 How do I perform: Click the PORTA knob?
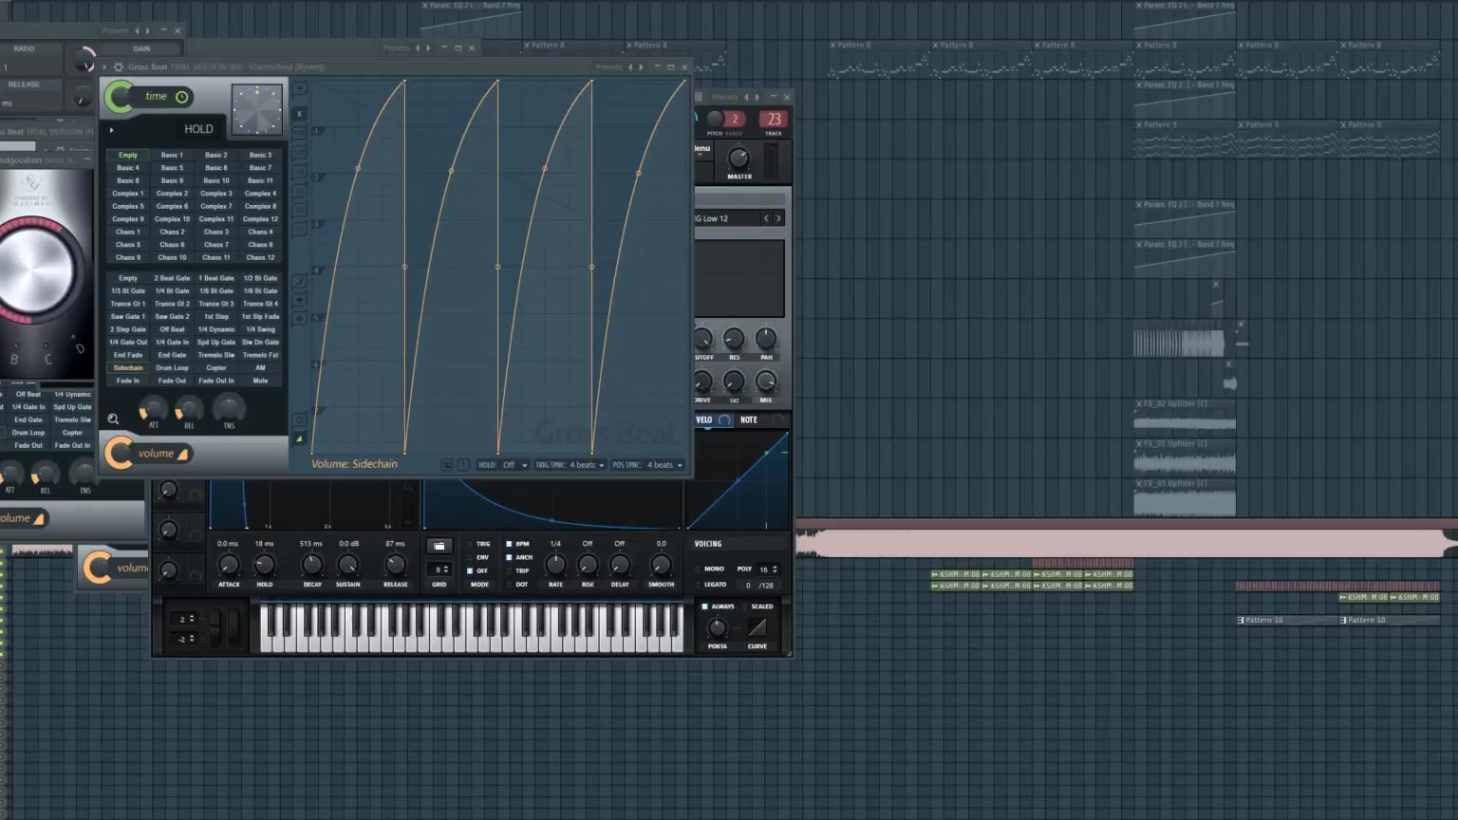[x=718, y=627]
